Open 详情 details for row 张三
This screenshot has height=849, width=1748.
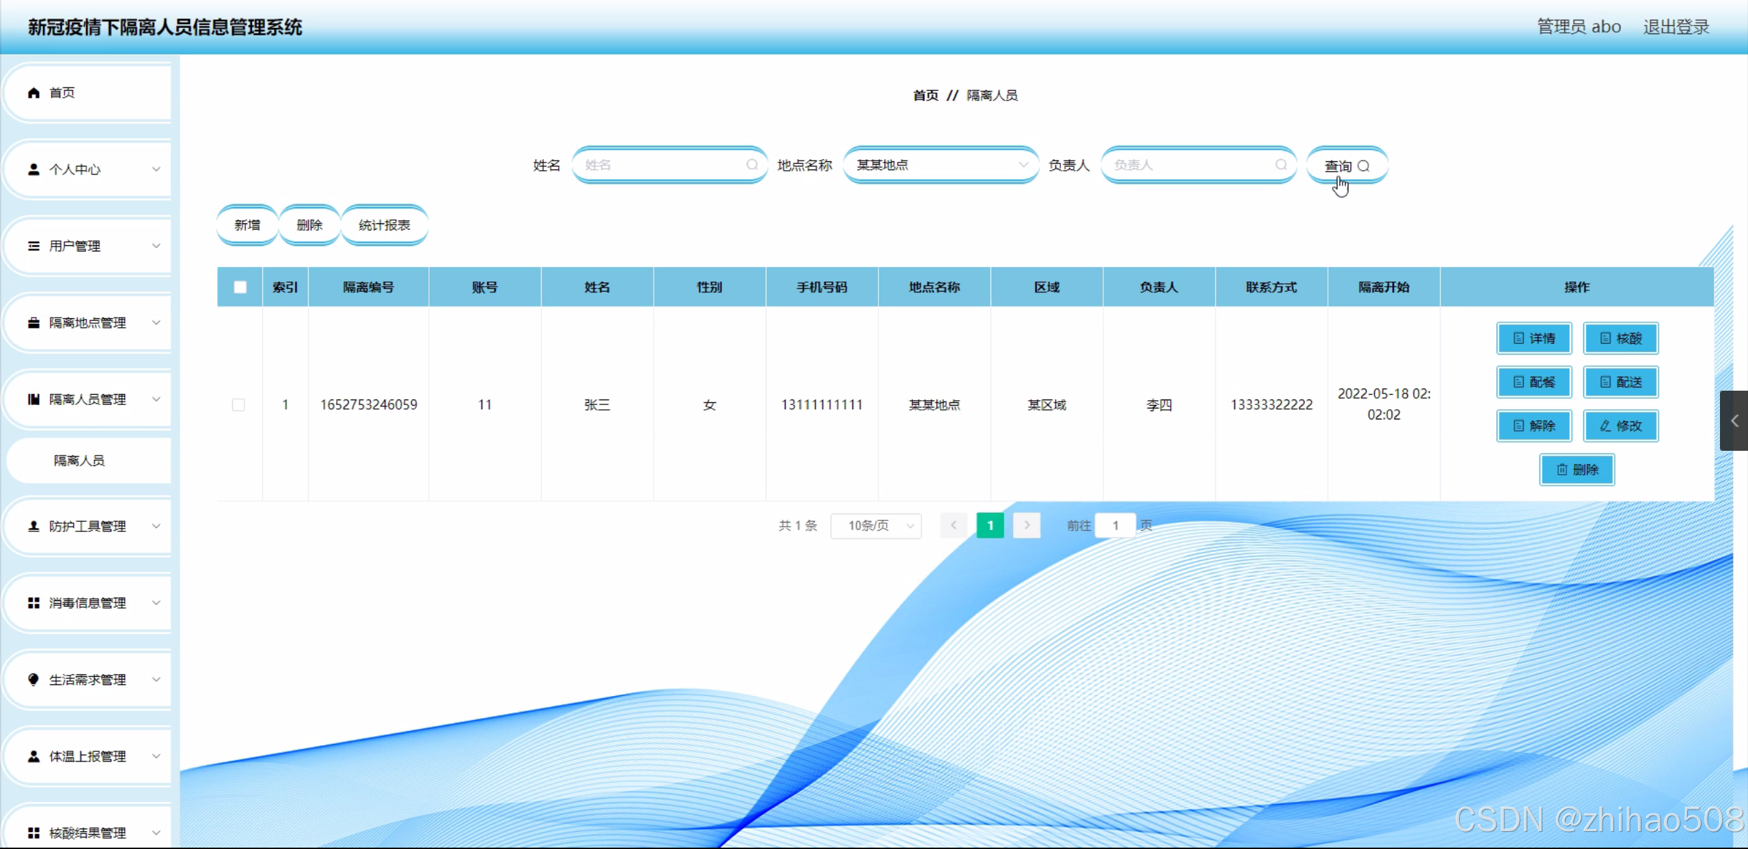(x=1534, y=338)
